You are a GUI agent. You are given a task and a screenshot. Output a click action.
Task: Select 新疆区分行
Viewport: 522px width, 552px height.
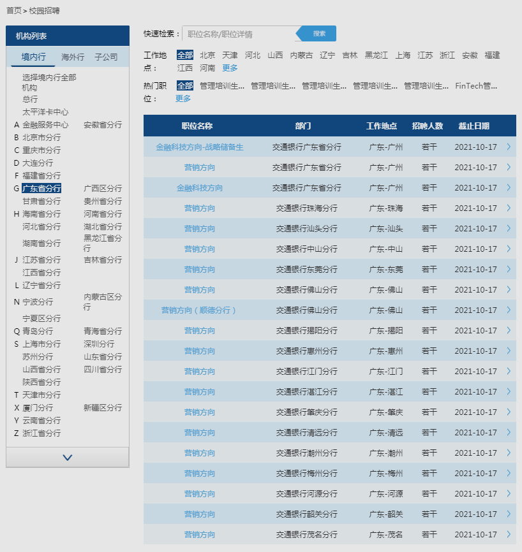point(103,408)
